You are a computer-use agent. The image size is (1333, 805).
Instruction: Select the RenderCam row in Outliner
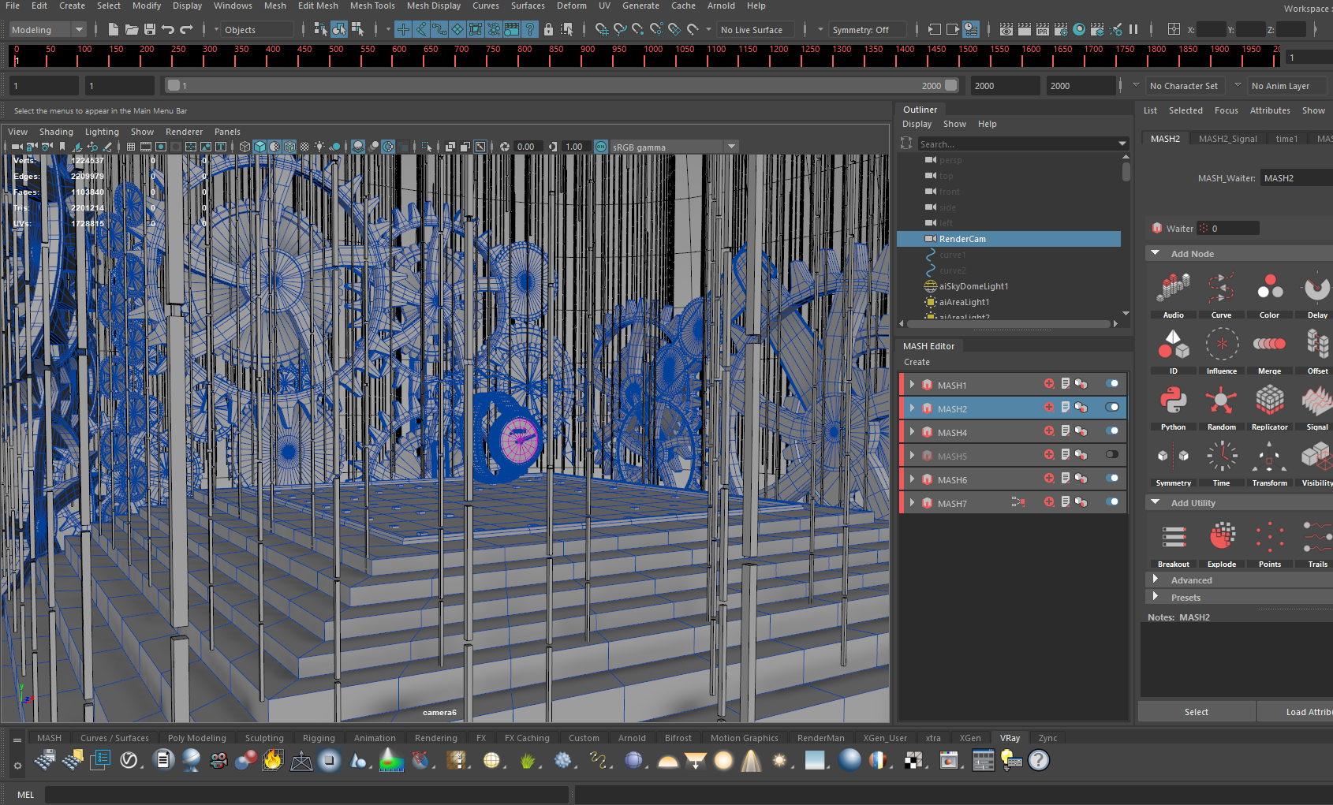(x=1009, y=239)
